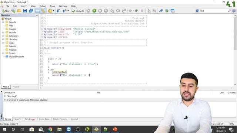
Task: Select the Presets folder
Action: click(x=12, y=46)
